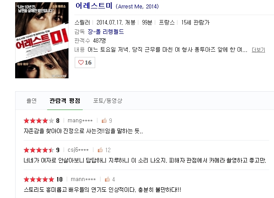Click thumbs-up icon on mang**** review

click(104, 121)
